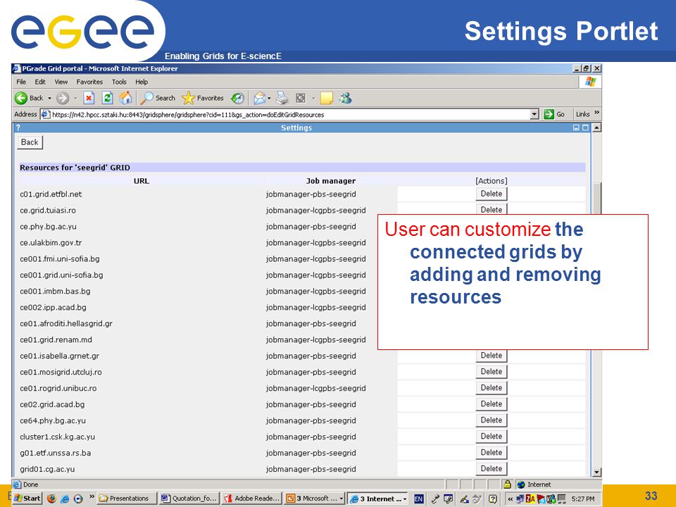Click the cluster1.csk.kg.ac.yu URL text
Image resolution: width=676 pixels, height=507 pixels.
pyautogui.click(x=57, y=437)
